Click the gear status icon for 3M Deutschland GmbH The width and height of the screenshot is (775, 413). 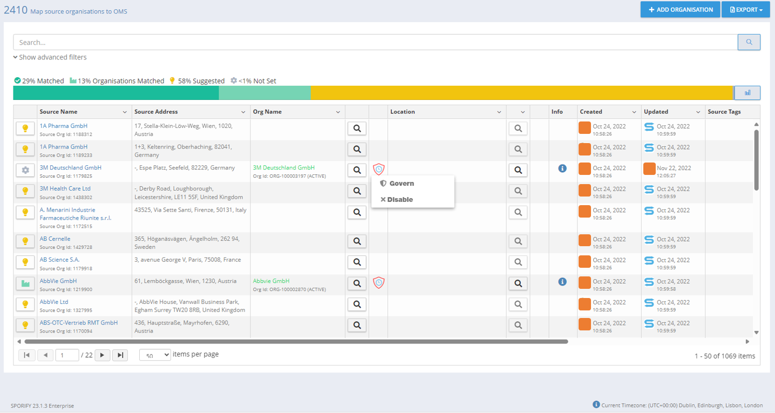25,170
